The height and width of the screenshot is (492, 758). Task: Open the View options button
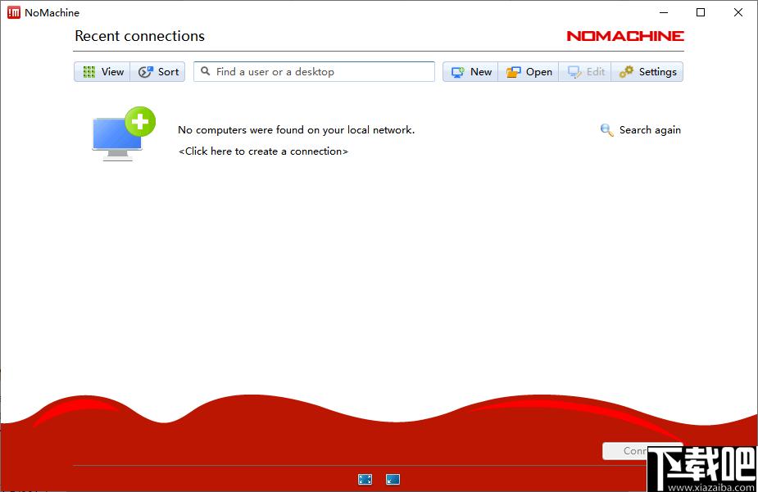point(102,72)
